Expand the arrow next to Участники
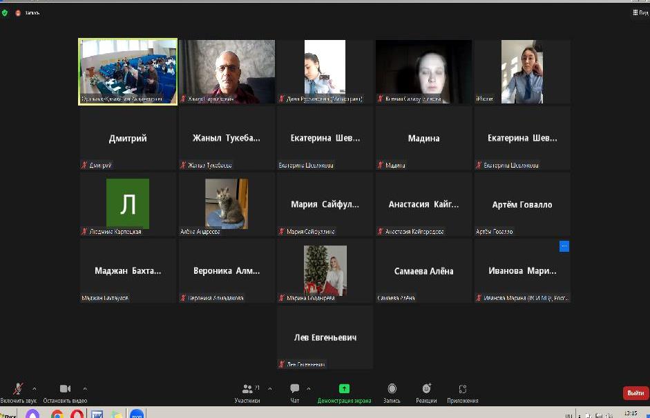Image resolution: width=650 pixels, height=418 pixels. tap(269, 388)
